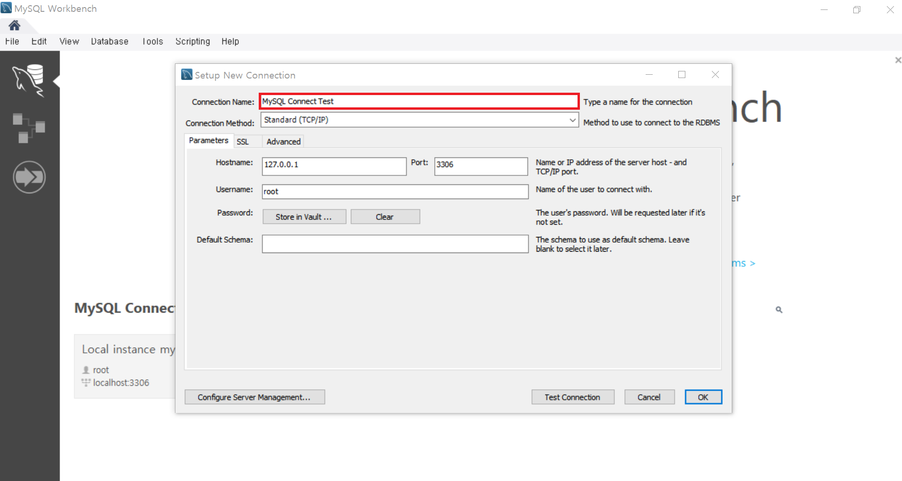This screenshot has width=902, height=481.
Task: Click the 'localhost:3306' text on the tile
Action: [121, 383]
